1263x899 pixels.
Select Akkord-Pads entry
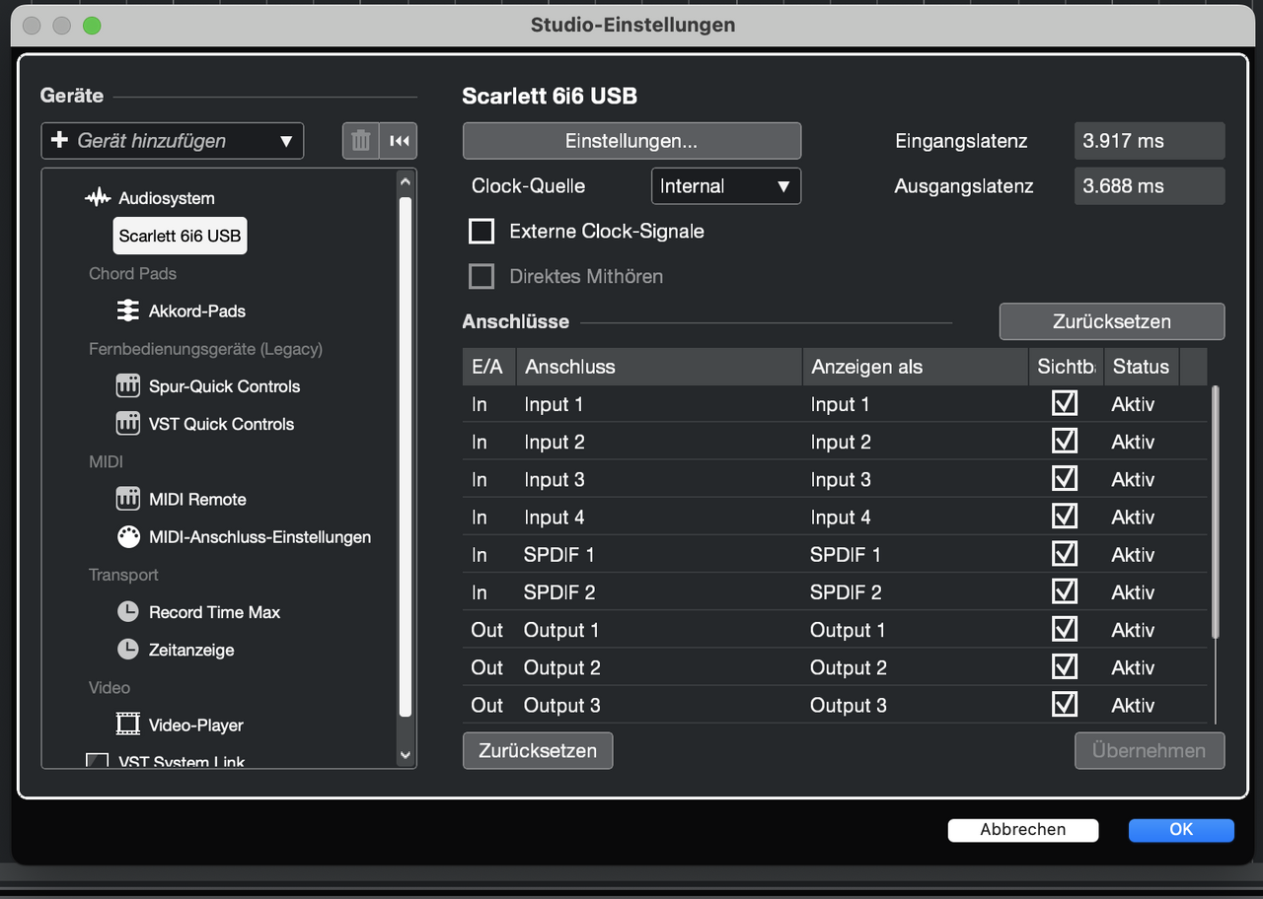(x=197, y=311)
